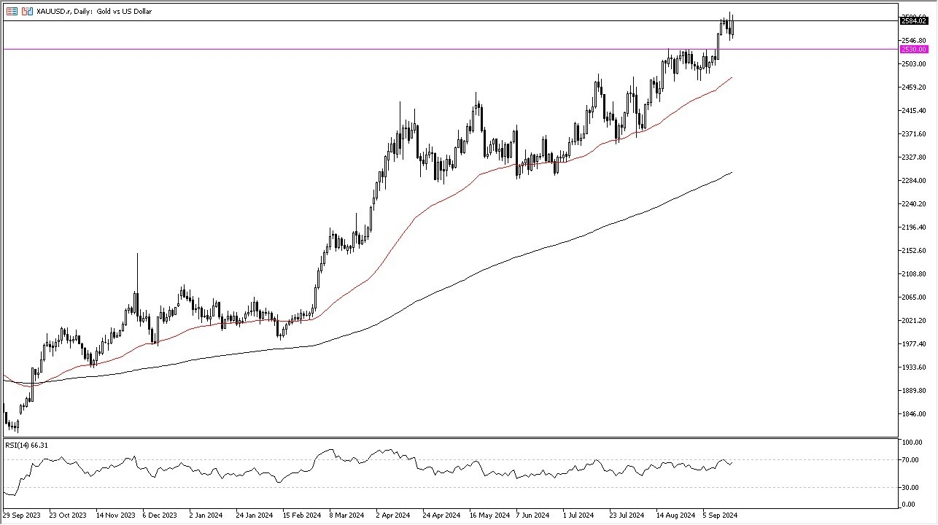
Task: Click the '14 Nov 2023' date label
Action: [115, 515]
